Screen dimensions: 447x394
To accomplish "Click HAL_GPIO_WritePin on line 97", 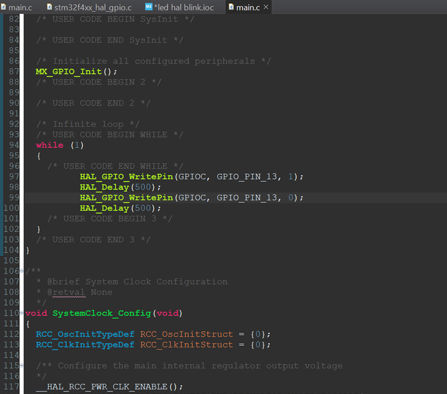I will point(126,176).
